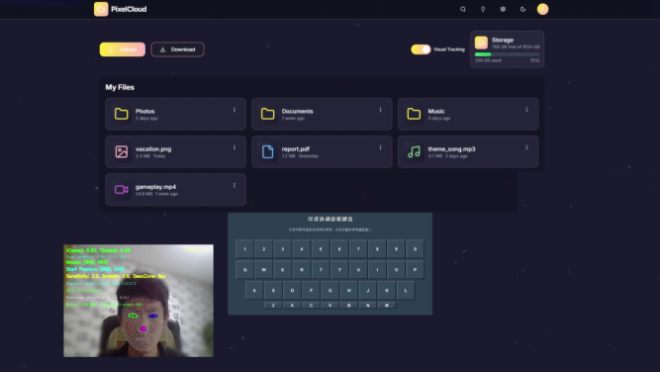Tap the X key on virtual keyboard
Image resolution: width=660 pixels, height=372 pixels.
pos(292,305)
